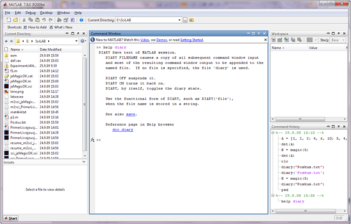Viewport: 351px width, 224px height.
Task: Expand SciLAB breadcrumb arrow in address bar
Action: (x=49, y=41)
